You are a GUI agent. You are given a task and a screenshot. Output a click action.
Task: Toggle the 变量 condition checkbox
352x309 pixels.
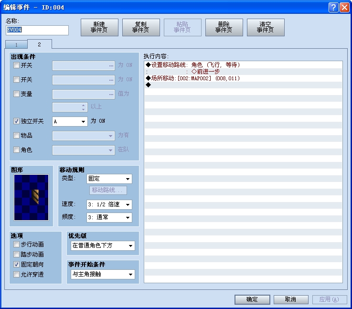click(17, 94)
